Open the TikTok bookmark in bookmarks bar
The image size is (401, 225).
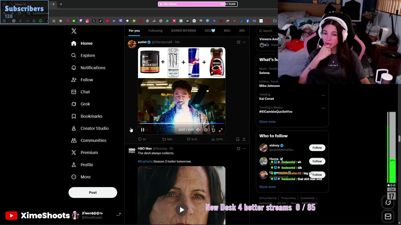(x=101, y=21)
